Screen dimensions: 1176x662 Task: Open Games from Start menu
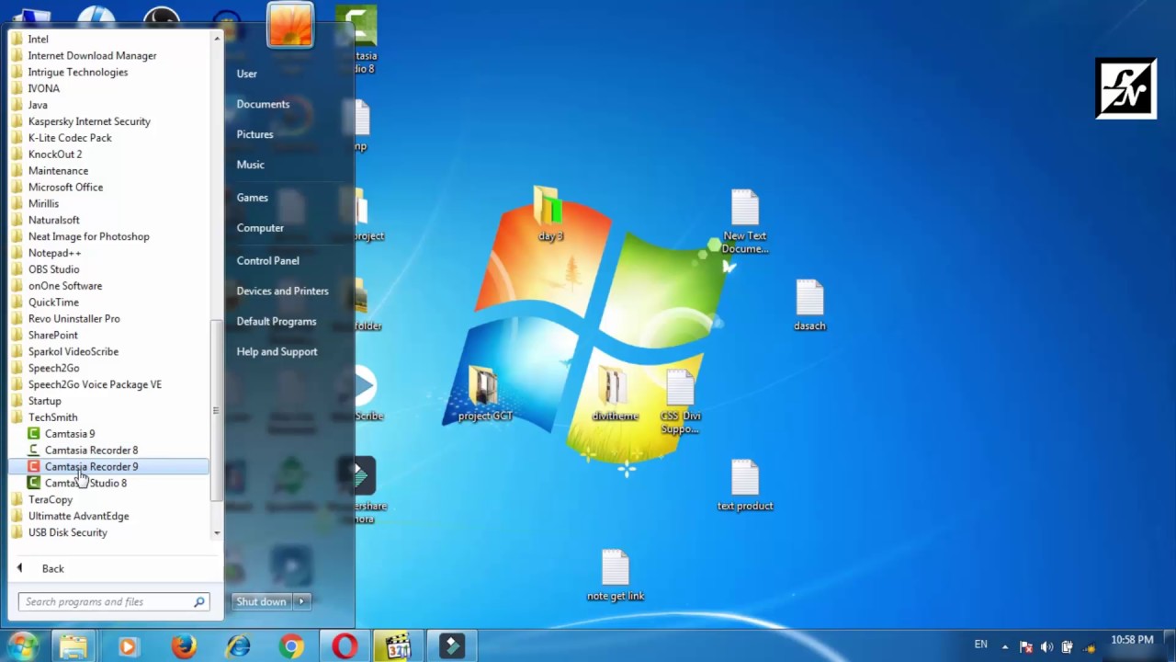252,198
